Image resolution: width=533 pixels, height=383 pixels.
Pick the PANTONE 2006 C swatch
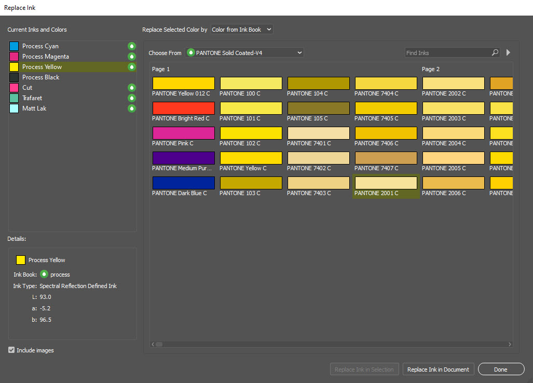454,183
